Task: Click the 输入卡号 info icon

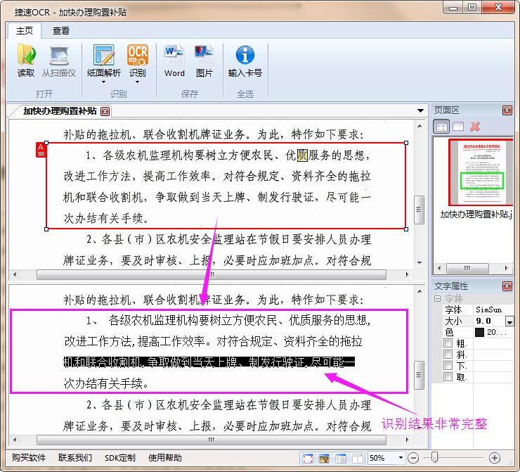Action: point(245,55)
